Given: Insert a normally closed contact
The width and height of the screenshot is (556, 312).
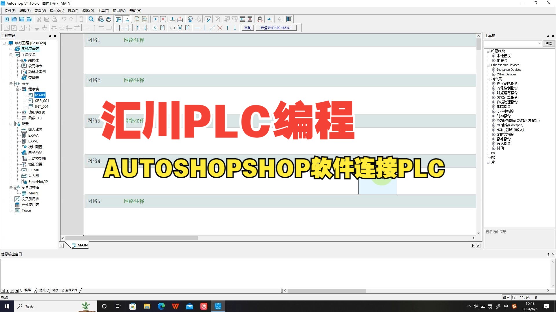Looking at the screenshot, I should pyautogui.click(x=128, y=28).
